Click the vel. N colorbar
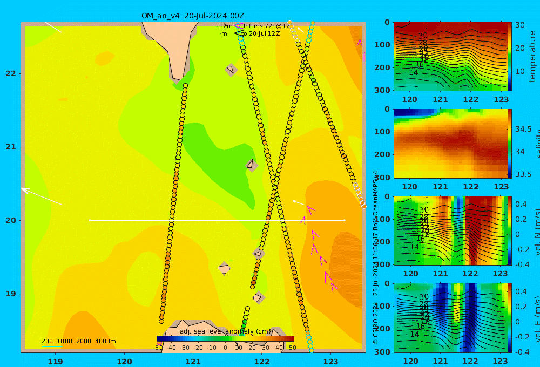The image size is (540, 367). click(510, 230)
